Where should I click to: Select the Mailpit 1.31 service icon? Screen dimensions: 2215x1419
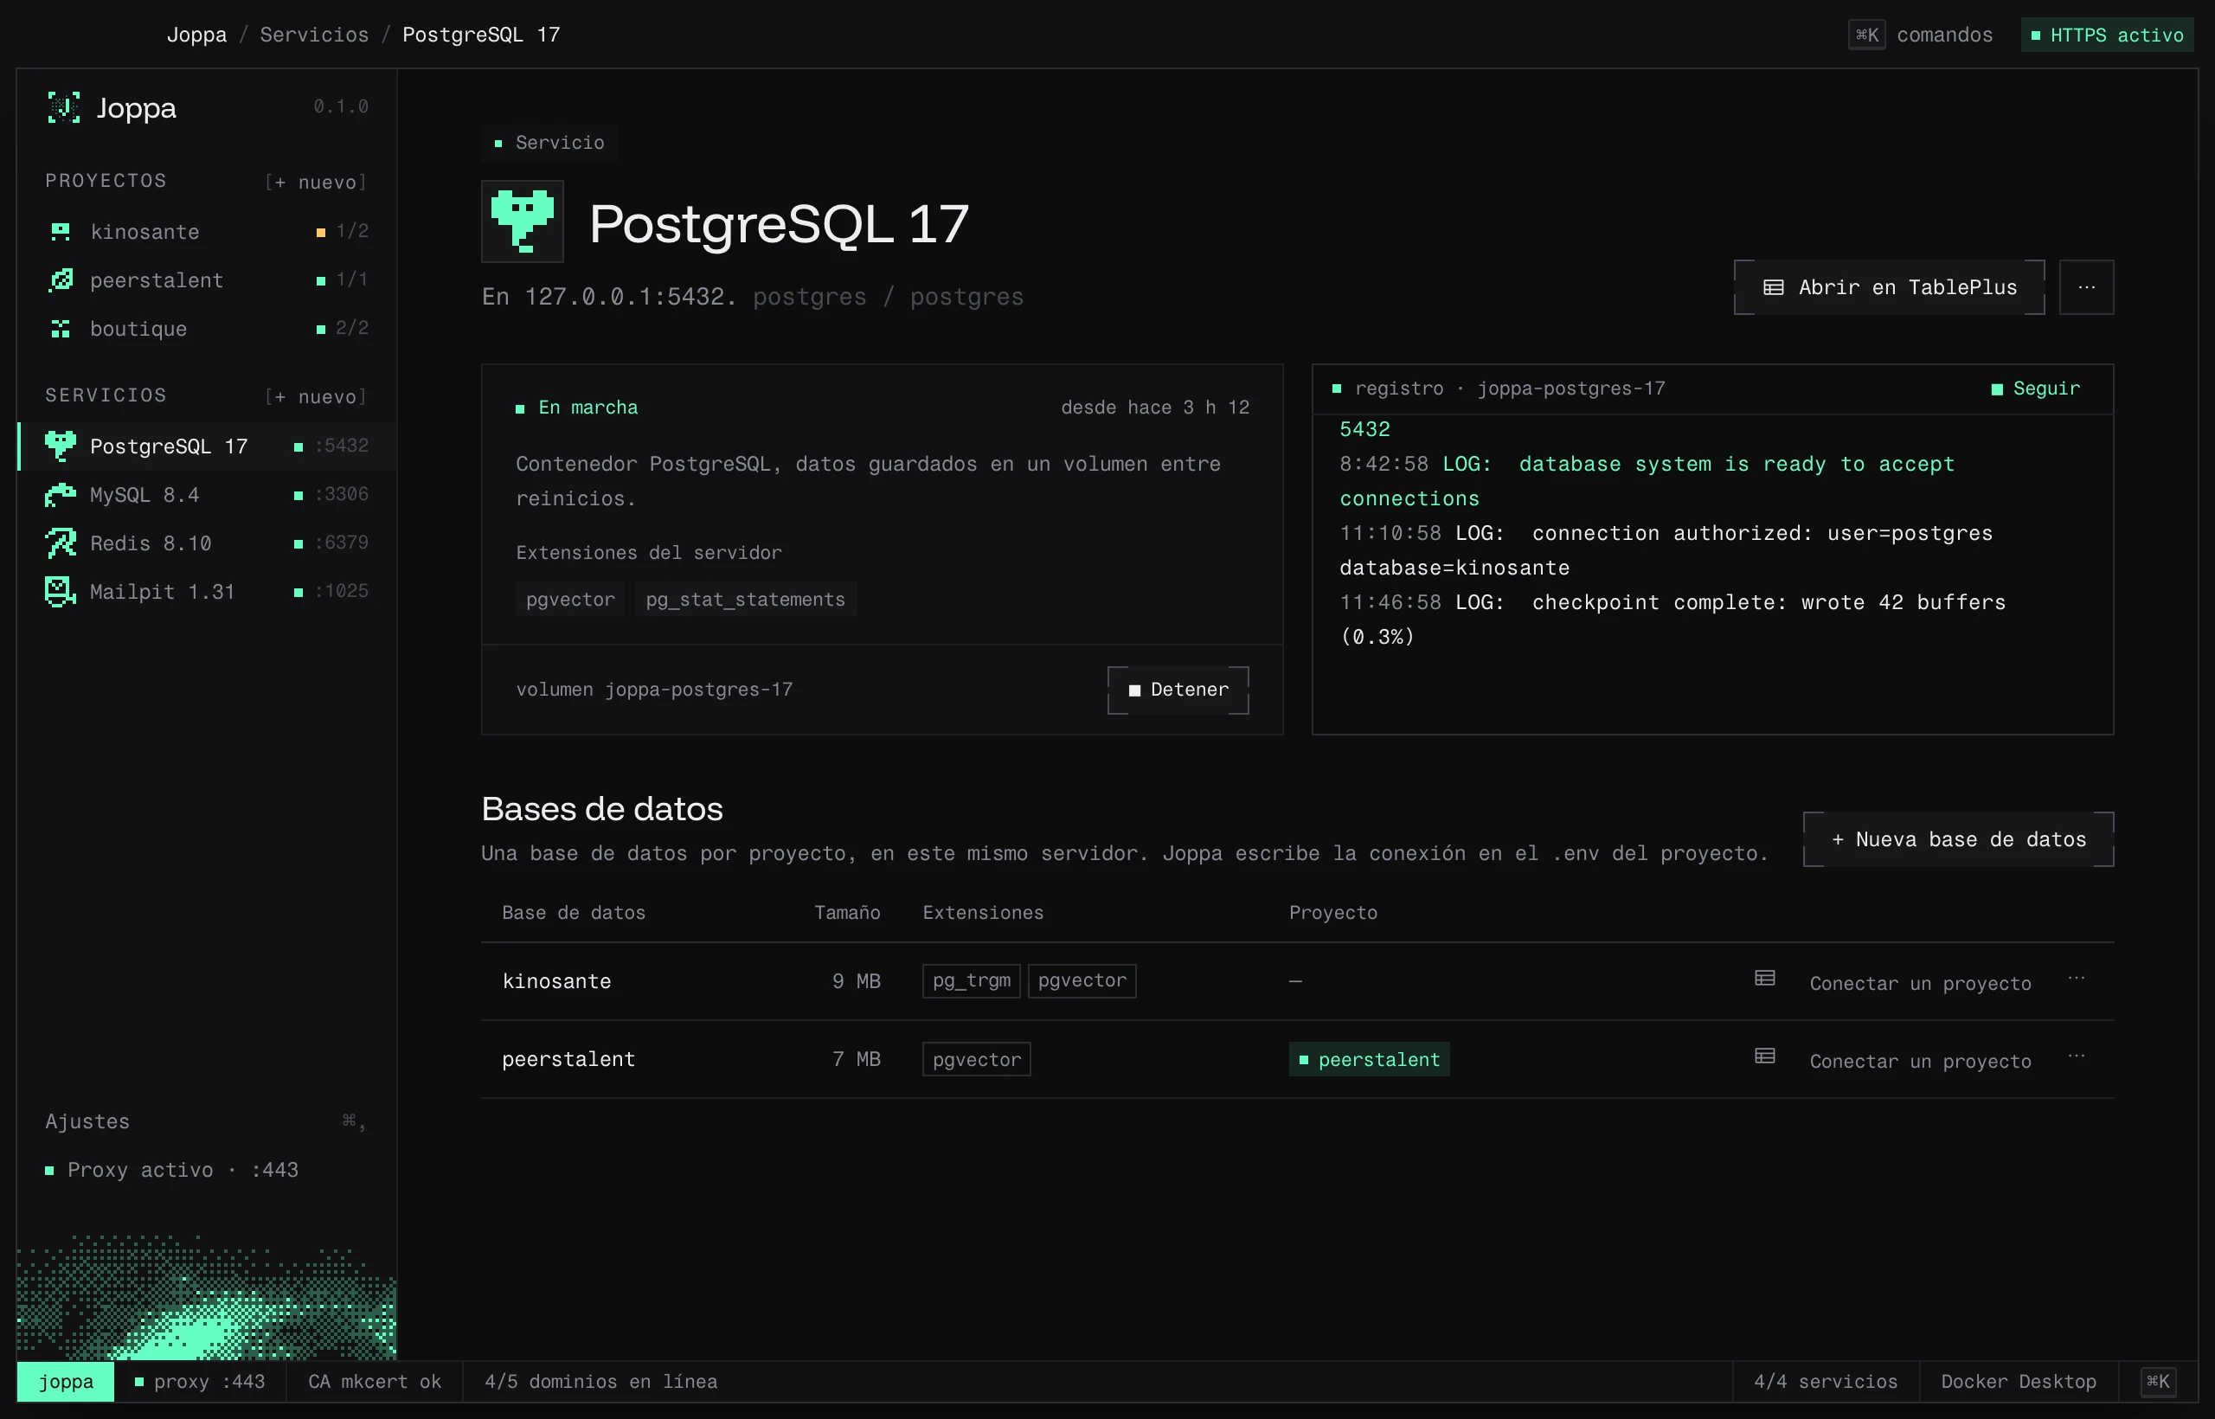pos(61,592)
